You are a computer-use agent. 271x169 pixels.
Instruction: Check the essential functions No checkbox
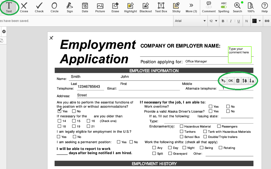pyautogui.click(x=74, y=111)
